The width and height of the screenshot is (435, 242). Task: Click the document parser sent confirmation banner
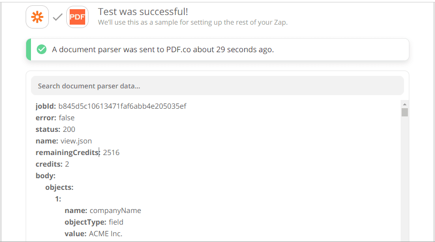(x=217, y=49)
